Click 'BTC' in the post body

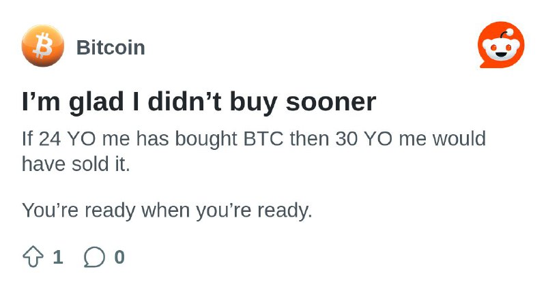263,138
